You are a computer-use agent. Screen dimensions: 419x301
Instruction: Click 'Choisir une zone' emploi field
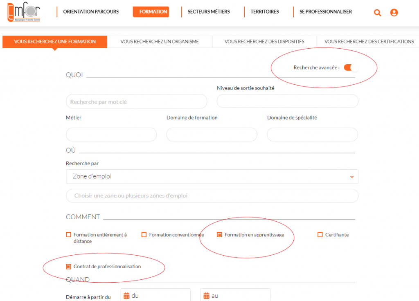click(x=212, y=196)
